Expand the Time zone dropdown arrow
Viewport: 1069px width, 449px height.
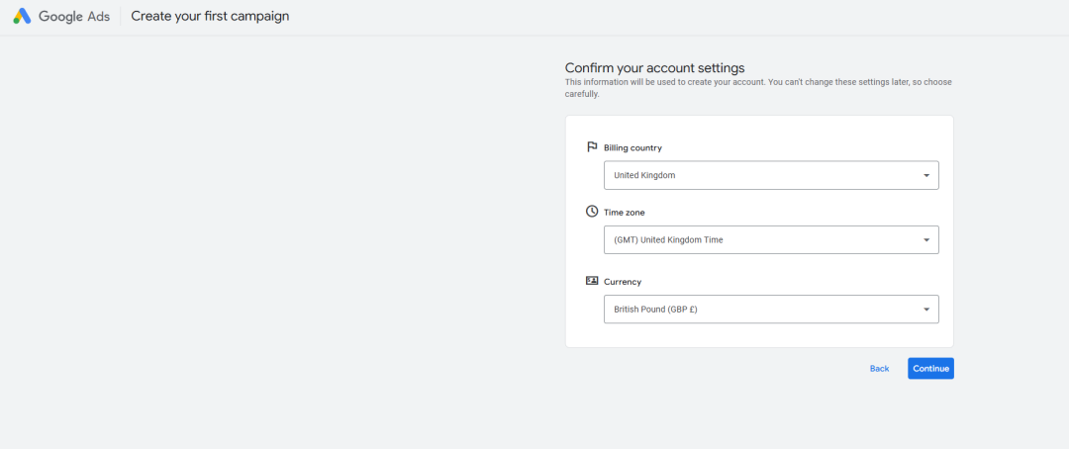click(925, 240)
